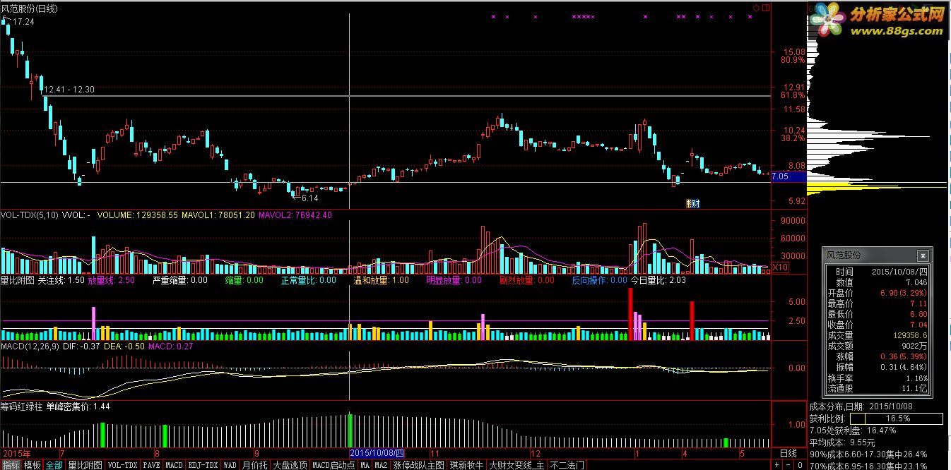Image resolution: width=951 pixels, height=470 pixels.
Task: Click the 筹码红绿柱 indicator label
Action: click(22, 406)
